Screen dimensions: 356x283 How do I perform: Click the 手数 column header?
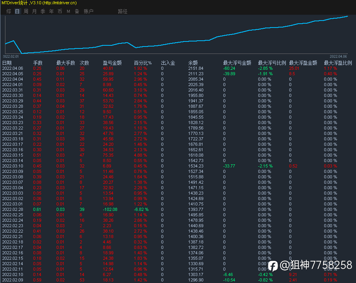(x=38, y=63)
